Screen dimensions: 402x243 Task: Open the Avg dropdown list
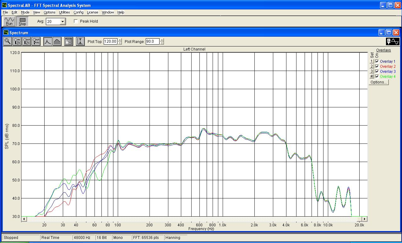point(62,21)
